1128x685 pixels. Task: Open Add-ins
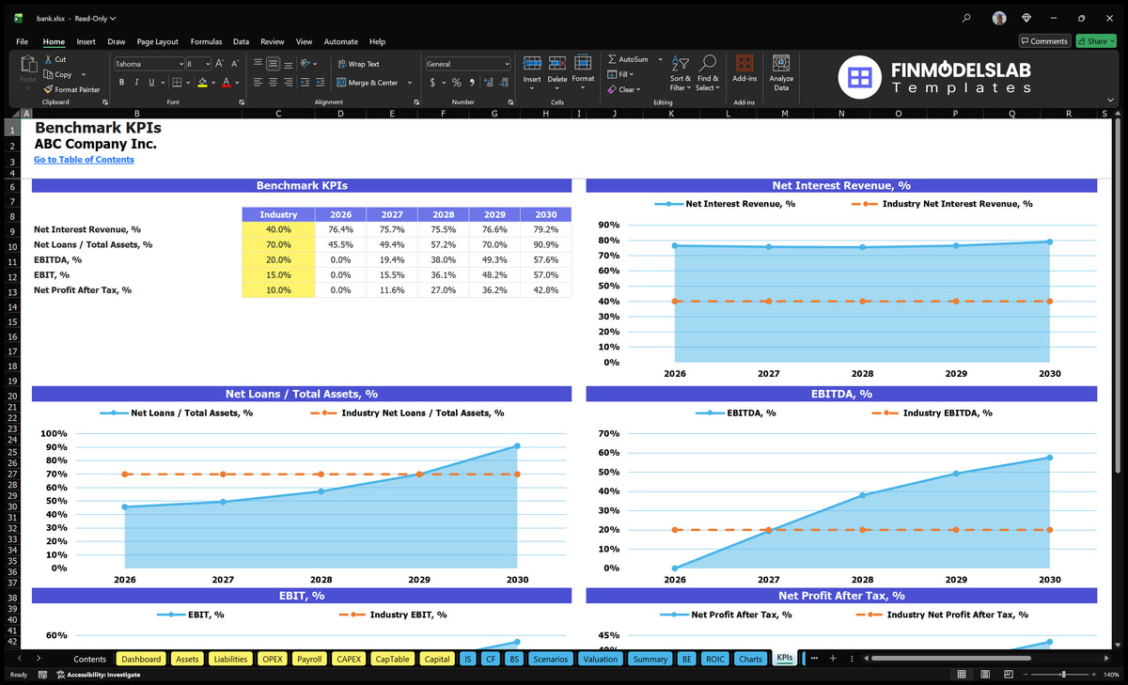click(x=744, y=70)
